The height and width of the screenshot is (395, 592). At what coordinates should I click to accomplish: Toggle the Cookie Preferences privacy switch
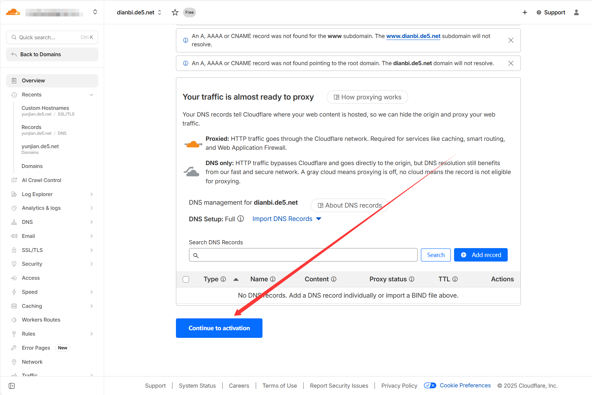(x=430, y=385)
